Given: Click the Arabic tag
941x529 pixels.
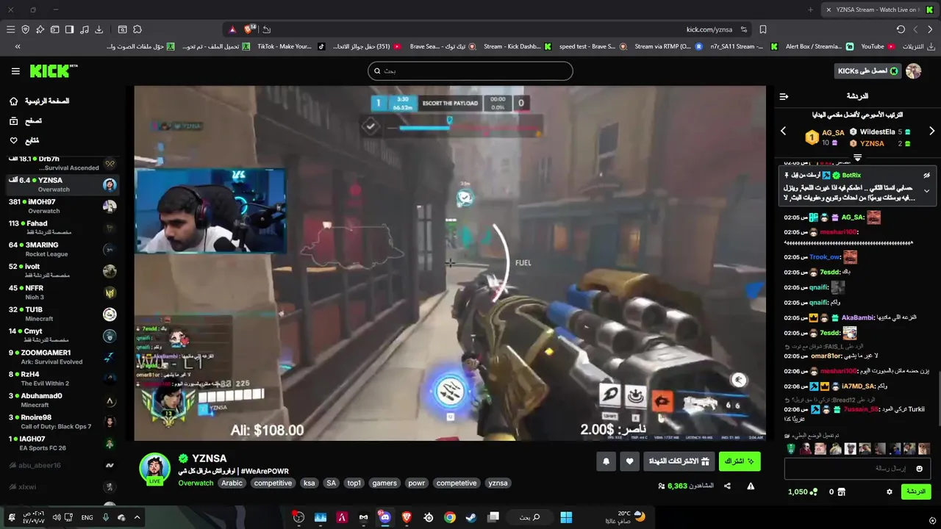Looking at the screenshot, I should click(x=232, y=483).
